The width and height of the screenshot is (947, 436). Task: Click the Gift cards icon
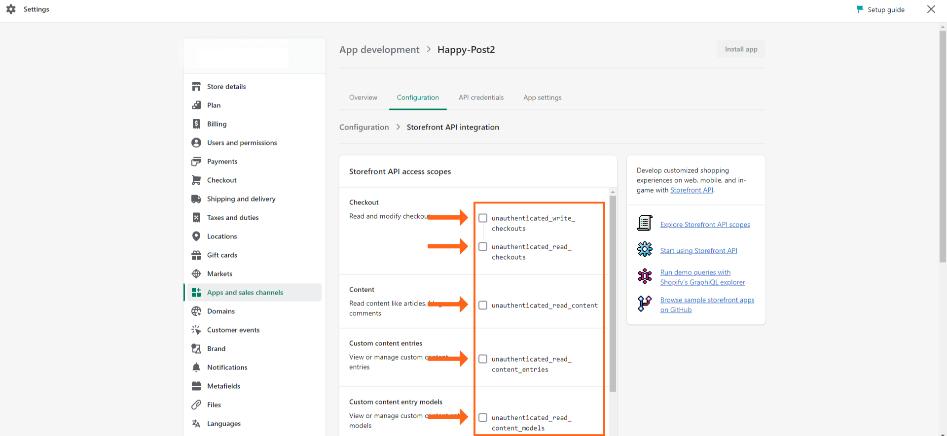(196, 255)
